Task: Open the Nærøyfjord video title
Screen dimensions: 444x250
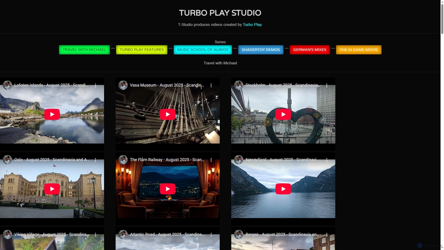Action: click(282, 160)
